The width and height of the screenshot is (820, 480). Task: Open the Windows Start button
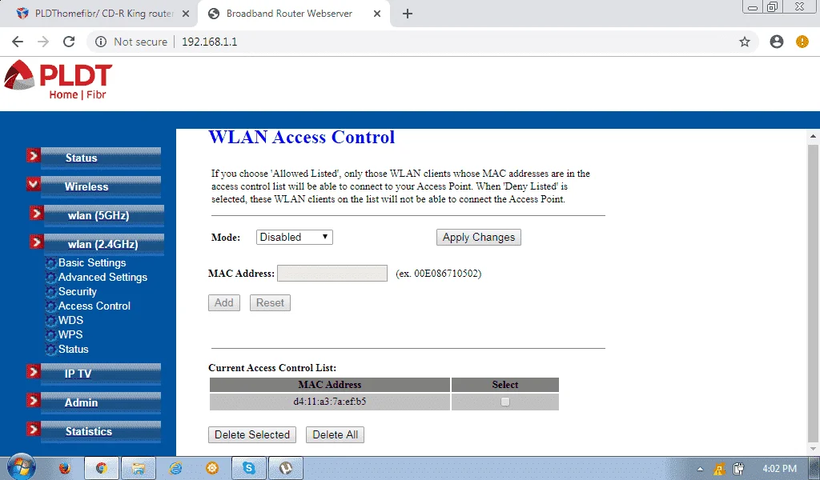22,466
